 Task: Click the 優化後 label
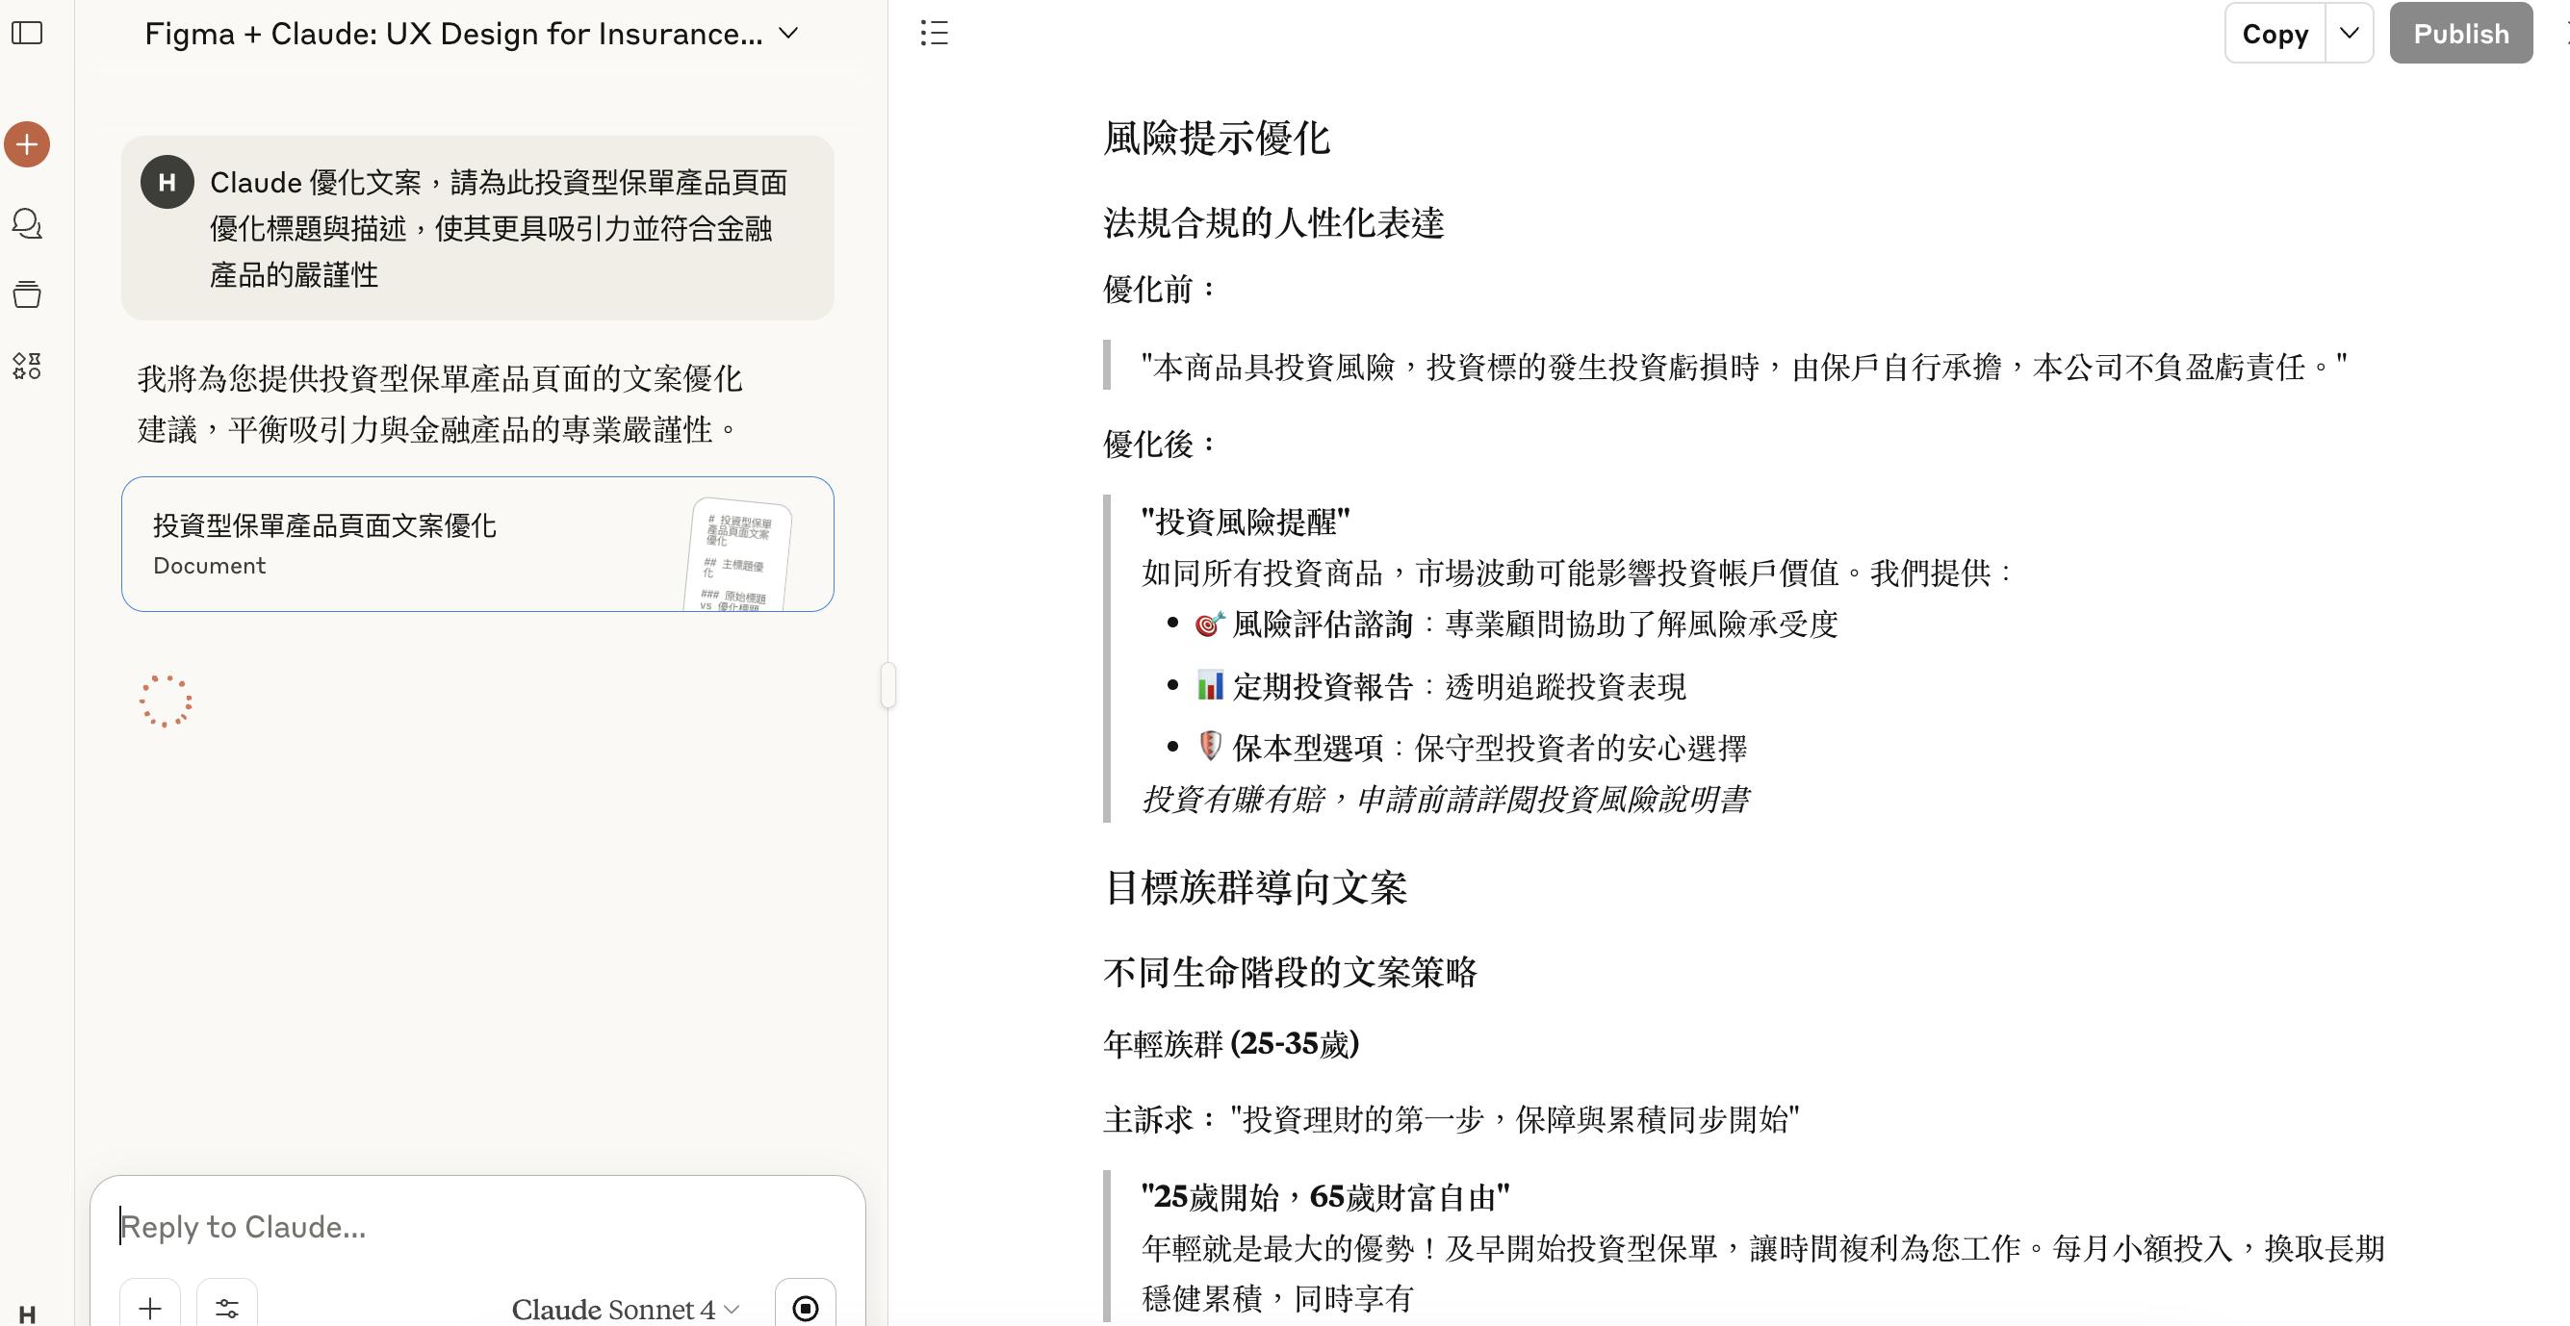pyautogui.click(x=1161, y=443)
